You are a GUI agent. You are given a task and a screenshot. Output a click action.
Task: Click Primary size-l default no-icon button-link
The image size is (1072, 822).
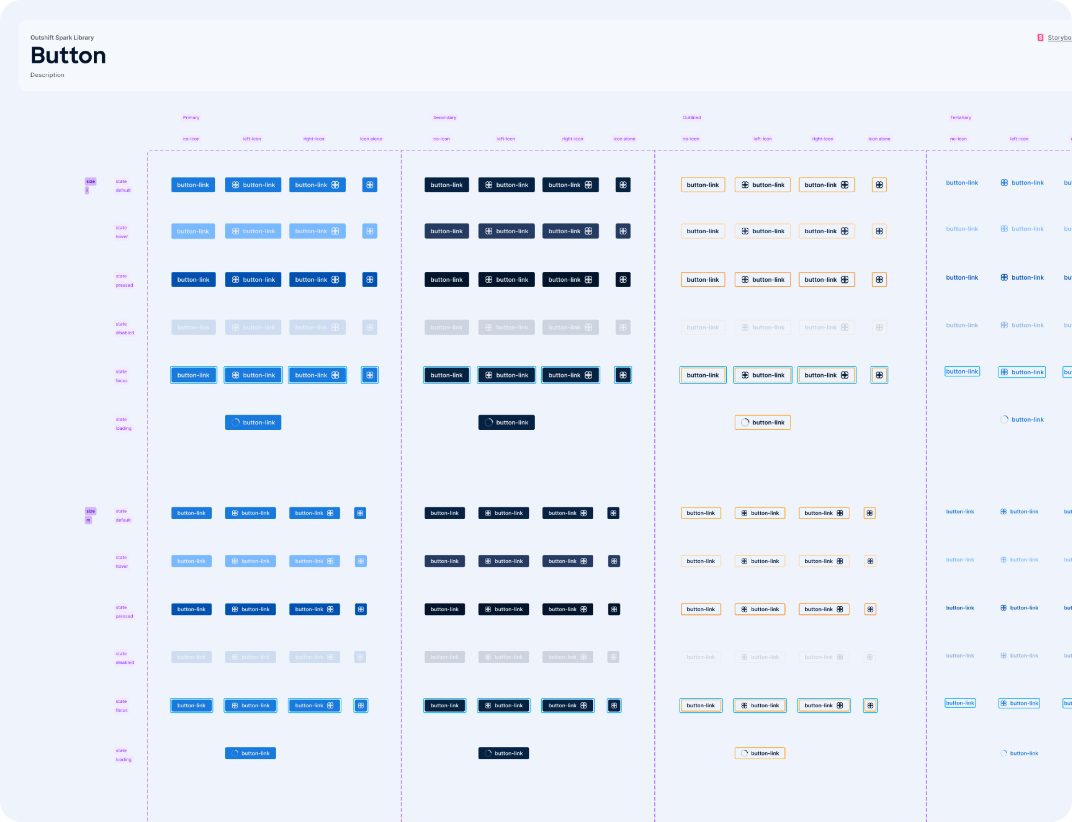pyautogui.click(x=193, y=185)
